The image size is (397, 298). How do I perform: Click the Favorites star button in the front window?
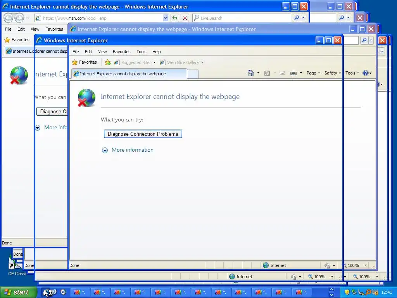(84, 62)
